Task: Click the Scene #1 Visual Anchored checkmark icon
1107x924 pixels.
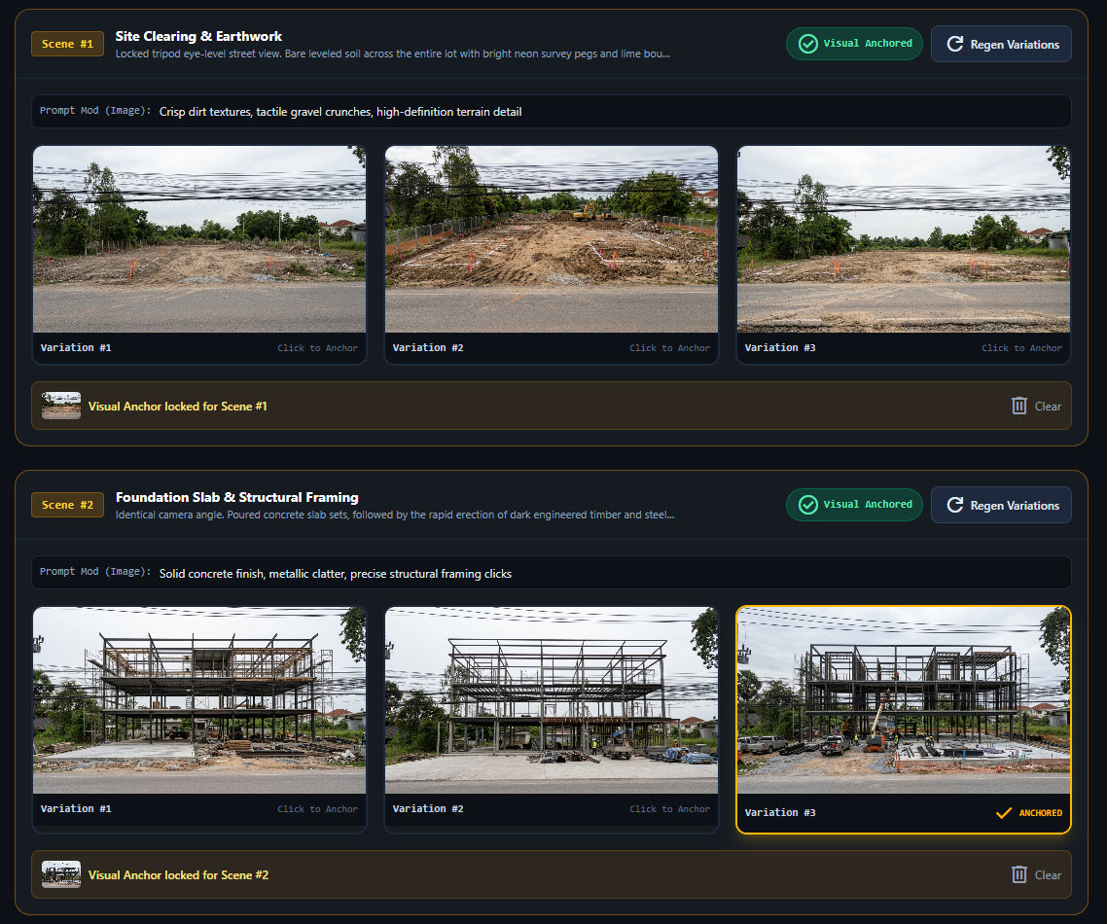Action: click(807, 44)
